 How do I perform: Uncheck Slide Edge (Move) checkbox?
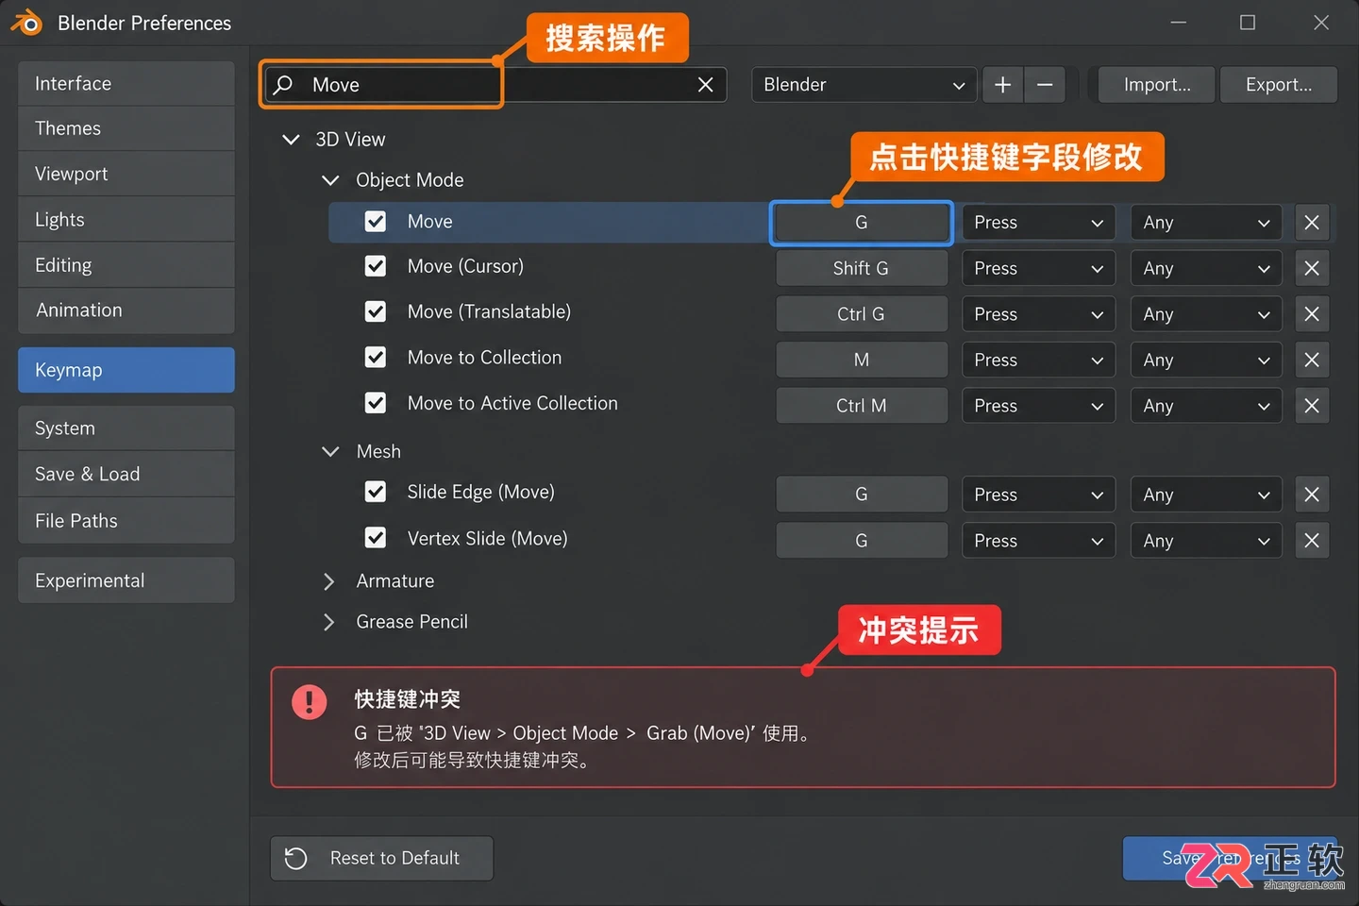click(x=376, y=492)
